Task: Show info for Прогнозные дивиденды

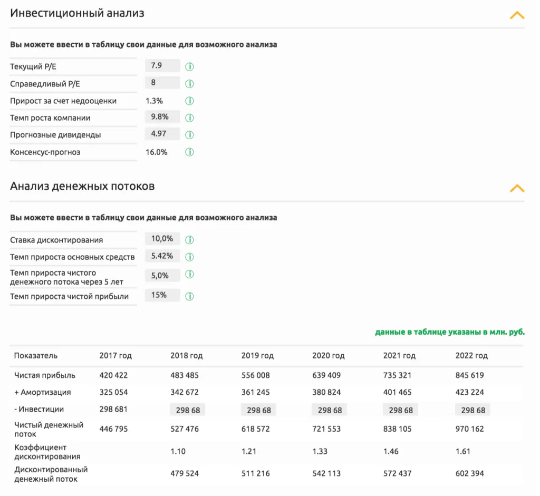Action: tap(189, 135)
